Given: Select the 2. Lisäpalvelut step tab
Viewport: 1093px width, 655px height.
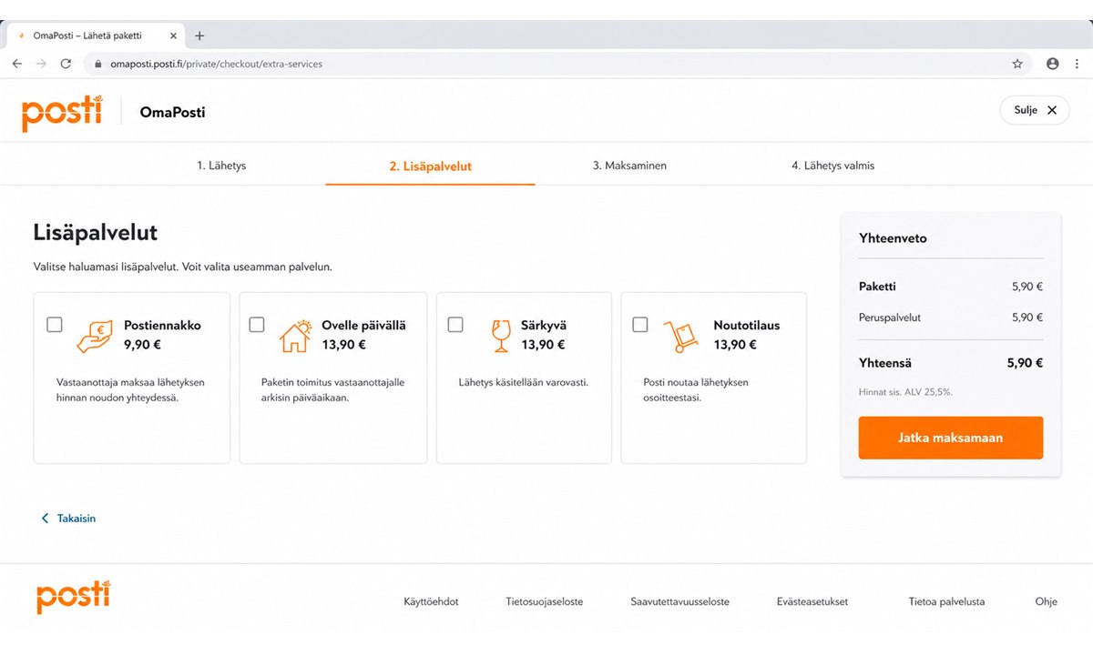Looking at the screenshot, I should (x=430, y=166).
